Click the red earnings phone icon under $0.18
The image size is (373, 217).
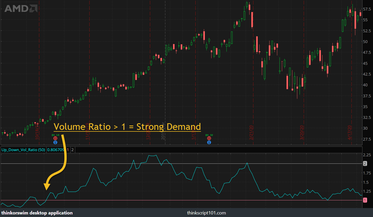[x=55, y=138]
